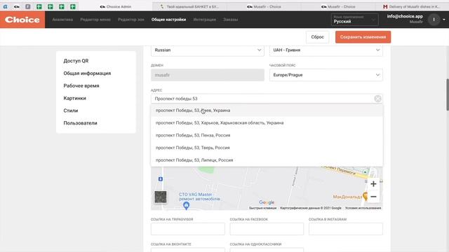The height and width of the screenshot is (252, 449).
Task: Open the gray pinned browser tab
Action: 28,6
